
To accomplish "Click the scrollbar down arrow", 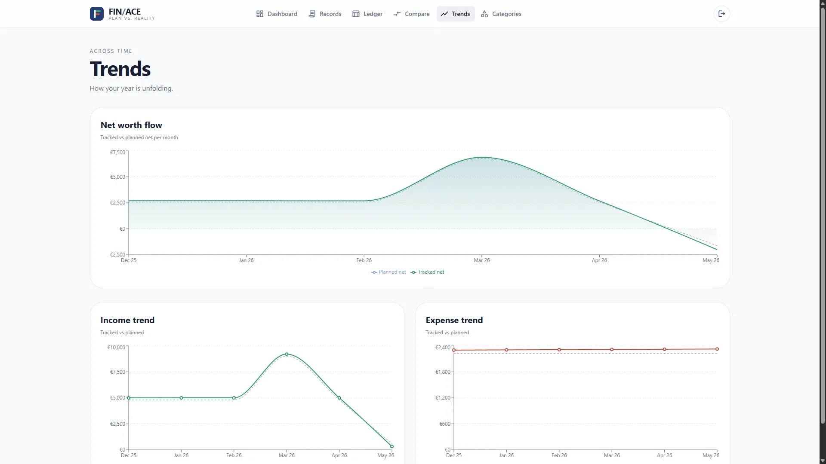I will click(x=823, y=461).
